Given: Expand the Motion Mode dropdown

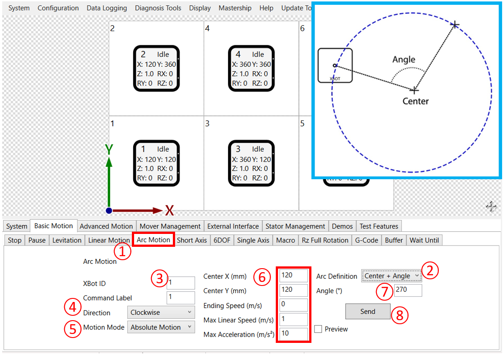Looking at the screenshot, I should click(161, 327).
